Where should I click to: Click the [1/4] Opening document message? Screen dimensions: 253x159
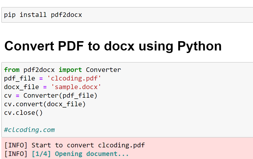point(80,154)
